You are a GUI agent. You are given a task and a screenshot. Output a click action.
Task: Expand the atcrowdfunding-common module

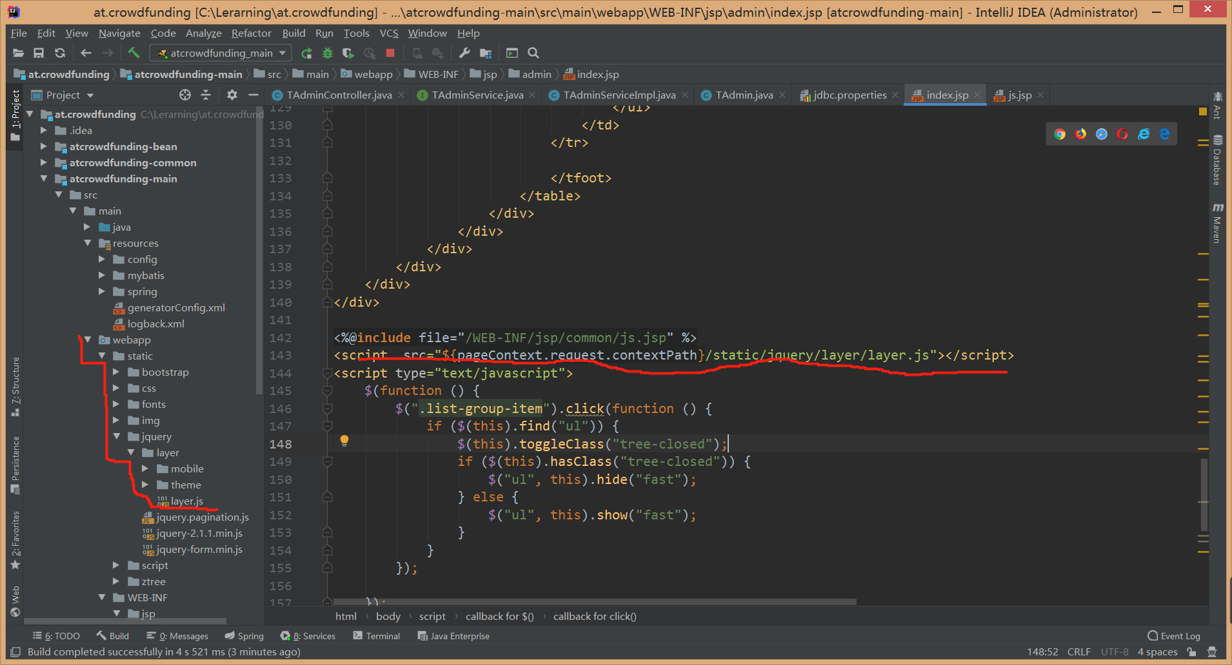(x=44, y=162)
